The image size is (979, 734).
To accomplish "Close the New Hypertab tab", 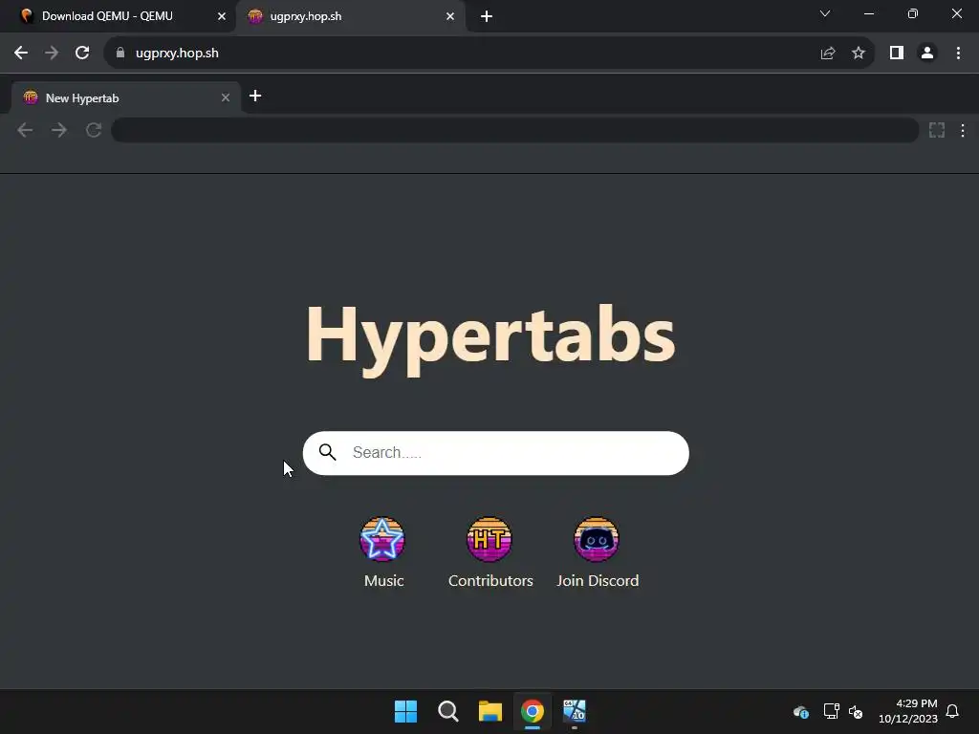I will click(226, 98).
